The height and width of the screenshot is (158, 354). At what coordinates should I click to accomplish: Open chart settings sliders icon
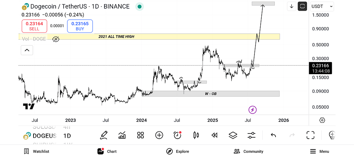click(x=251, y=135)
